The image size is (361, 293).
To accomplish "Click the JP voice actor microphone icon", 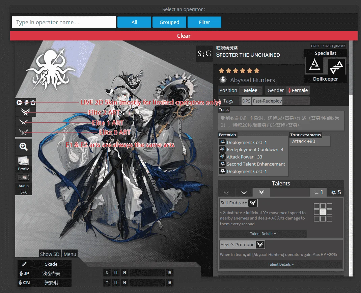I will (x=21, y=273).
